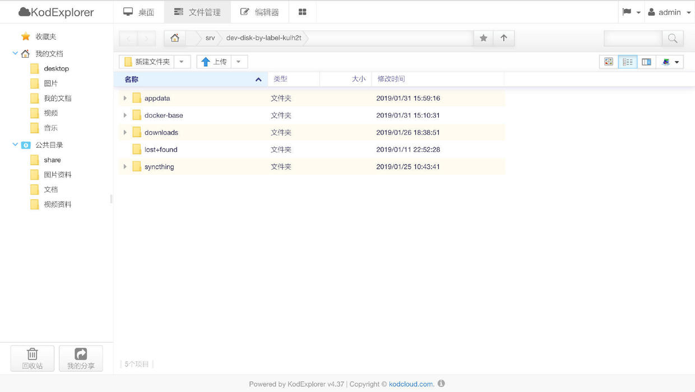Image resolution: width=695 pixels, height=392 pixels.
Task: Add current path to favorites with star
Action: (x=483, y=38)
